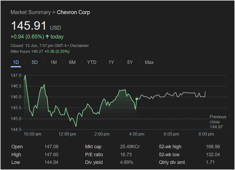The height and width of the screenshot is (170, 235).
Task: Click the Mkt cap label
Action: (93, 147)
